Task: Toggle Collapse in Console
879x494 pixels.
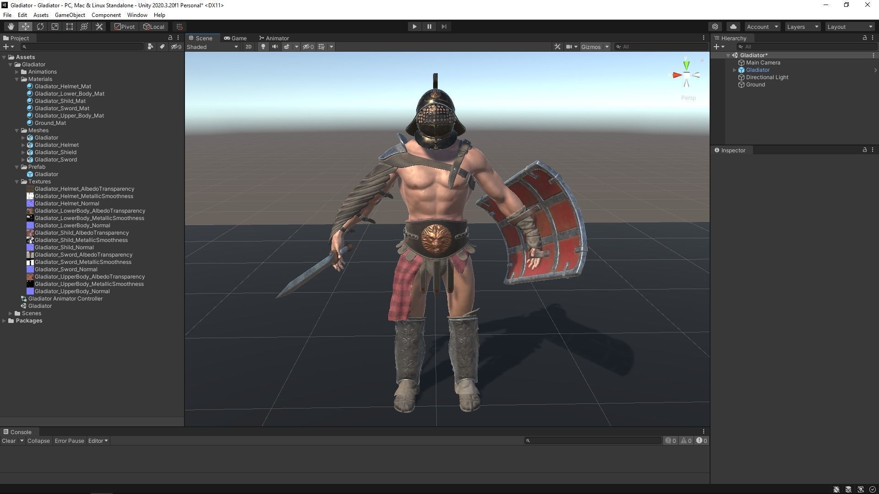Action: pyautogui.click(x=38, y=441)
